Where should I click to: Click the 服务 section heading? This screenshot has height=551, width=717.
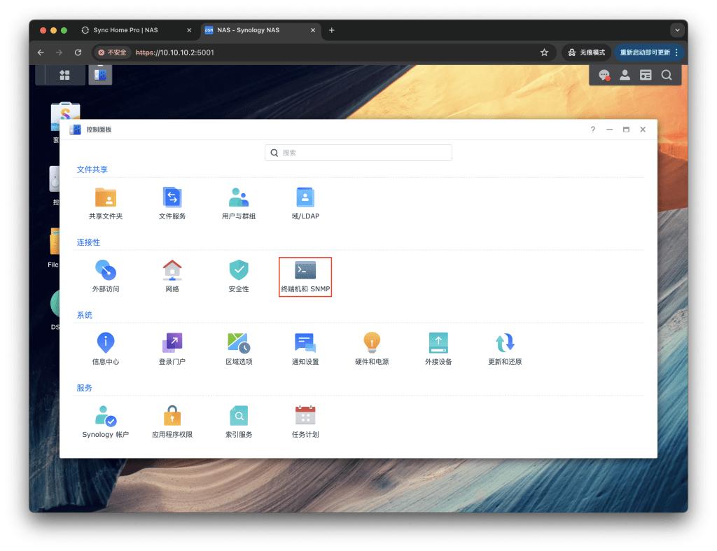84,388
